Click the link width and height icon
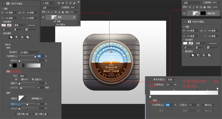 point(19,13)
